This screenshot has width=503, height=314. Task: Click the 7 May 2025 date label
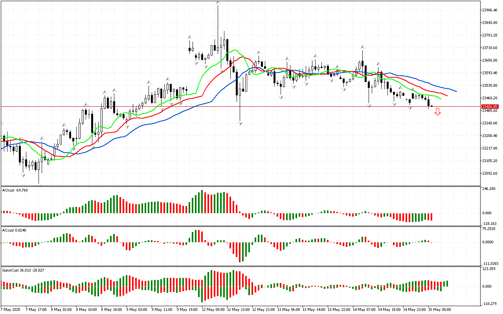click(x=10, y=310)
